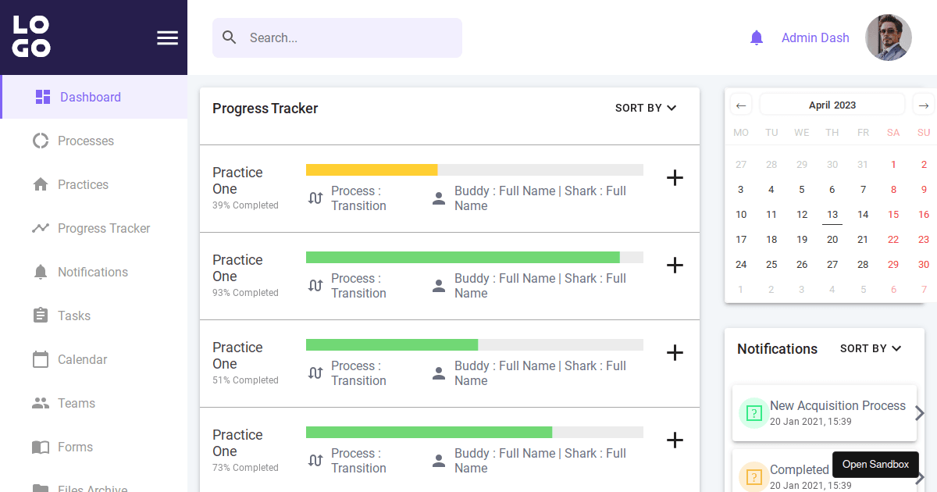Select Calendar in sidebar menu

click(x=82, y=359)
